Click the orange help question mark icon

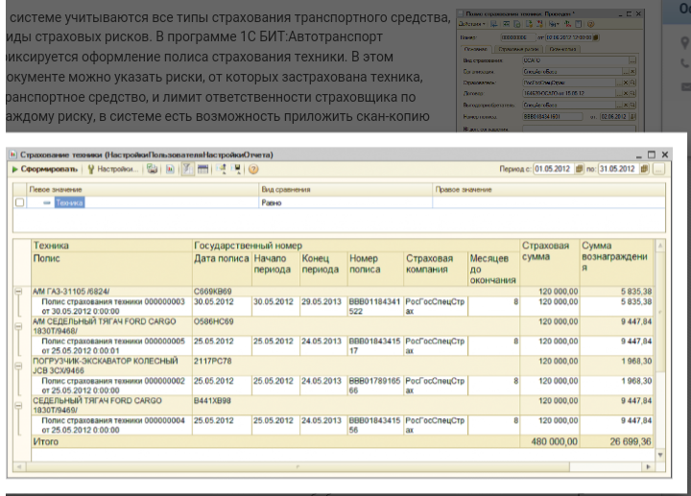point(253,169)
